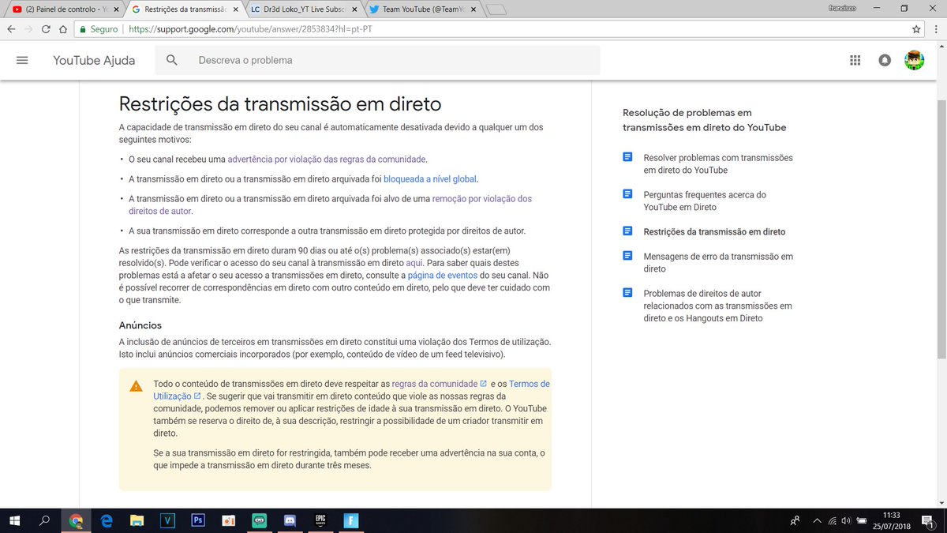This screenshot has width=947, height=533.
Task: Open Discord from the taskbar
Action: [x=290, y=520]
